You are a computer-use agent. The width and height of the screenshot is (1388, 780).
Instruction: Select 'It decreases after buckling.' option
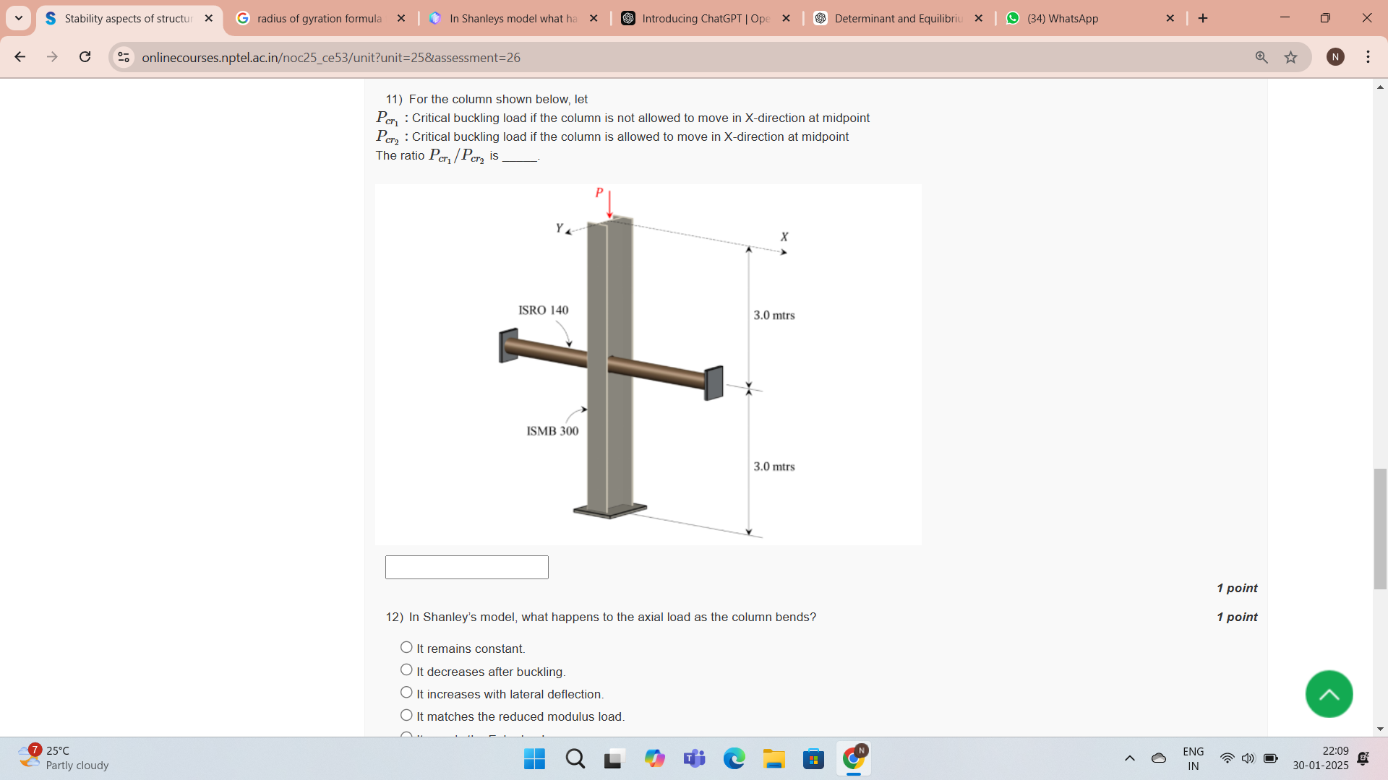(406, 670)
